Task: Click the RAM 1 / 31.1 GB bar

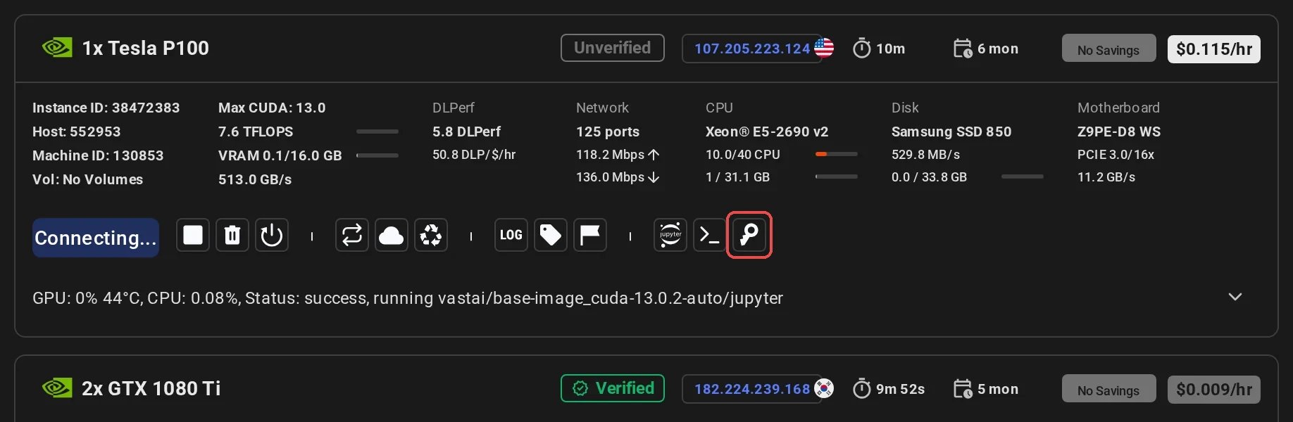Action: point(837,177)
